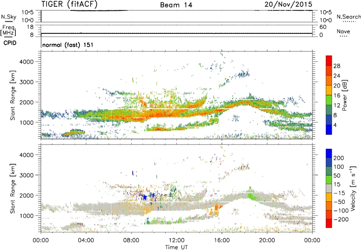Image resolution: width=361 pixels, height=250 pixels.
Task: Click the Time UT axis title
Action: pos(176,247)
